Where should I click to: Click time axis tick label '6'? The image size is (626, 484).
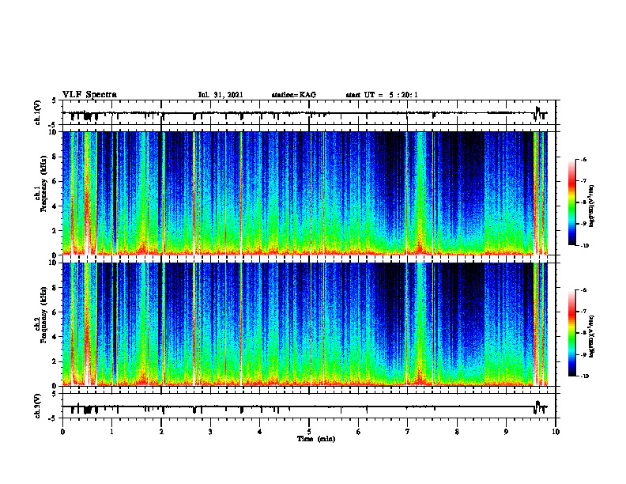tap(359, 432)
